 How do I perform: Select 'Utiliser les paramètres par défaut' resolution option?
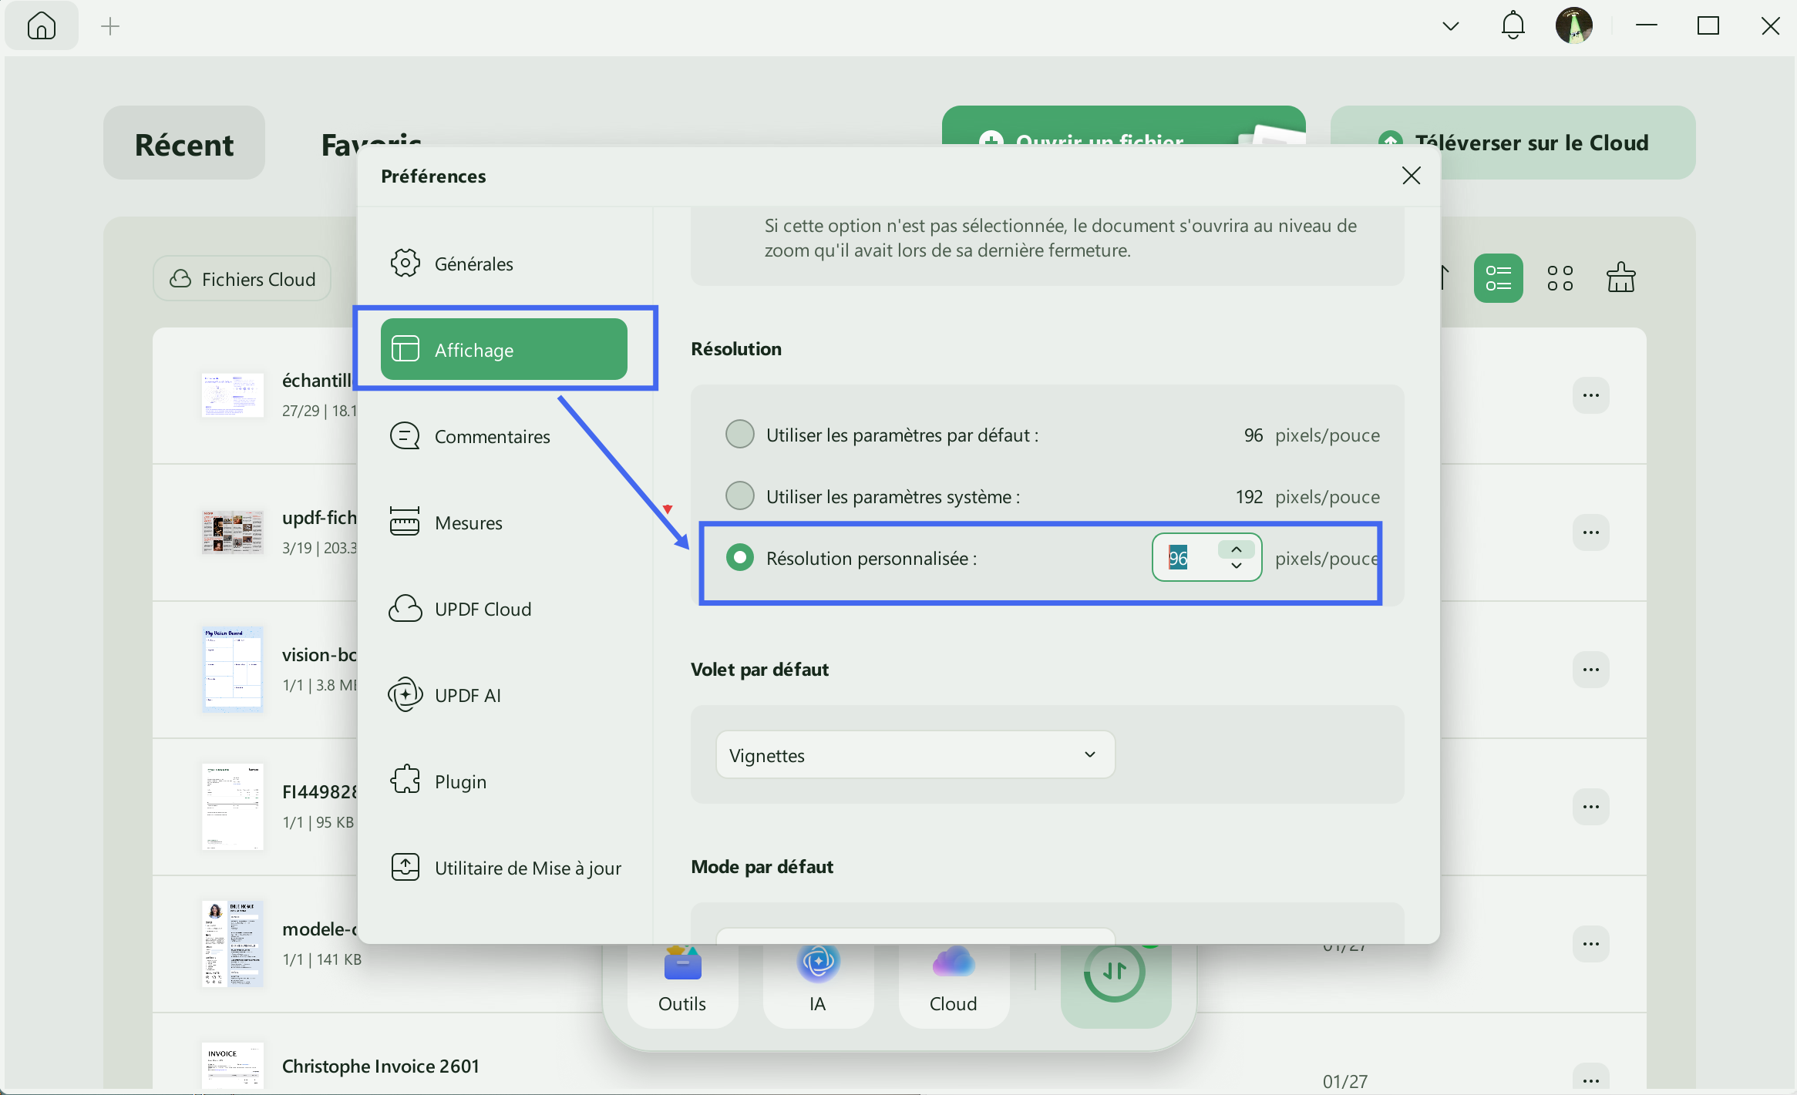(x=739, y=434)
